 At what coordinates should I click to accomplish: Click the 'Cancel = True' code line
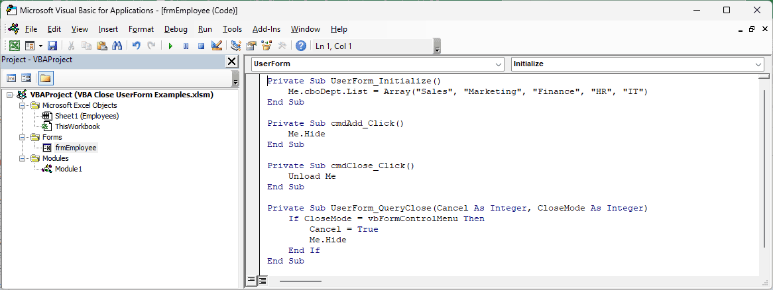coord(343,230)
